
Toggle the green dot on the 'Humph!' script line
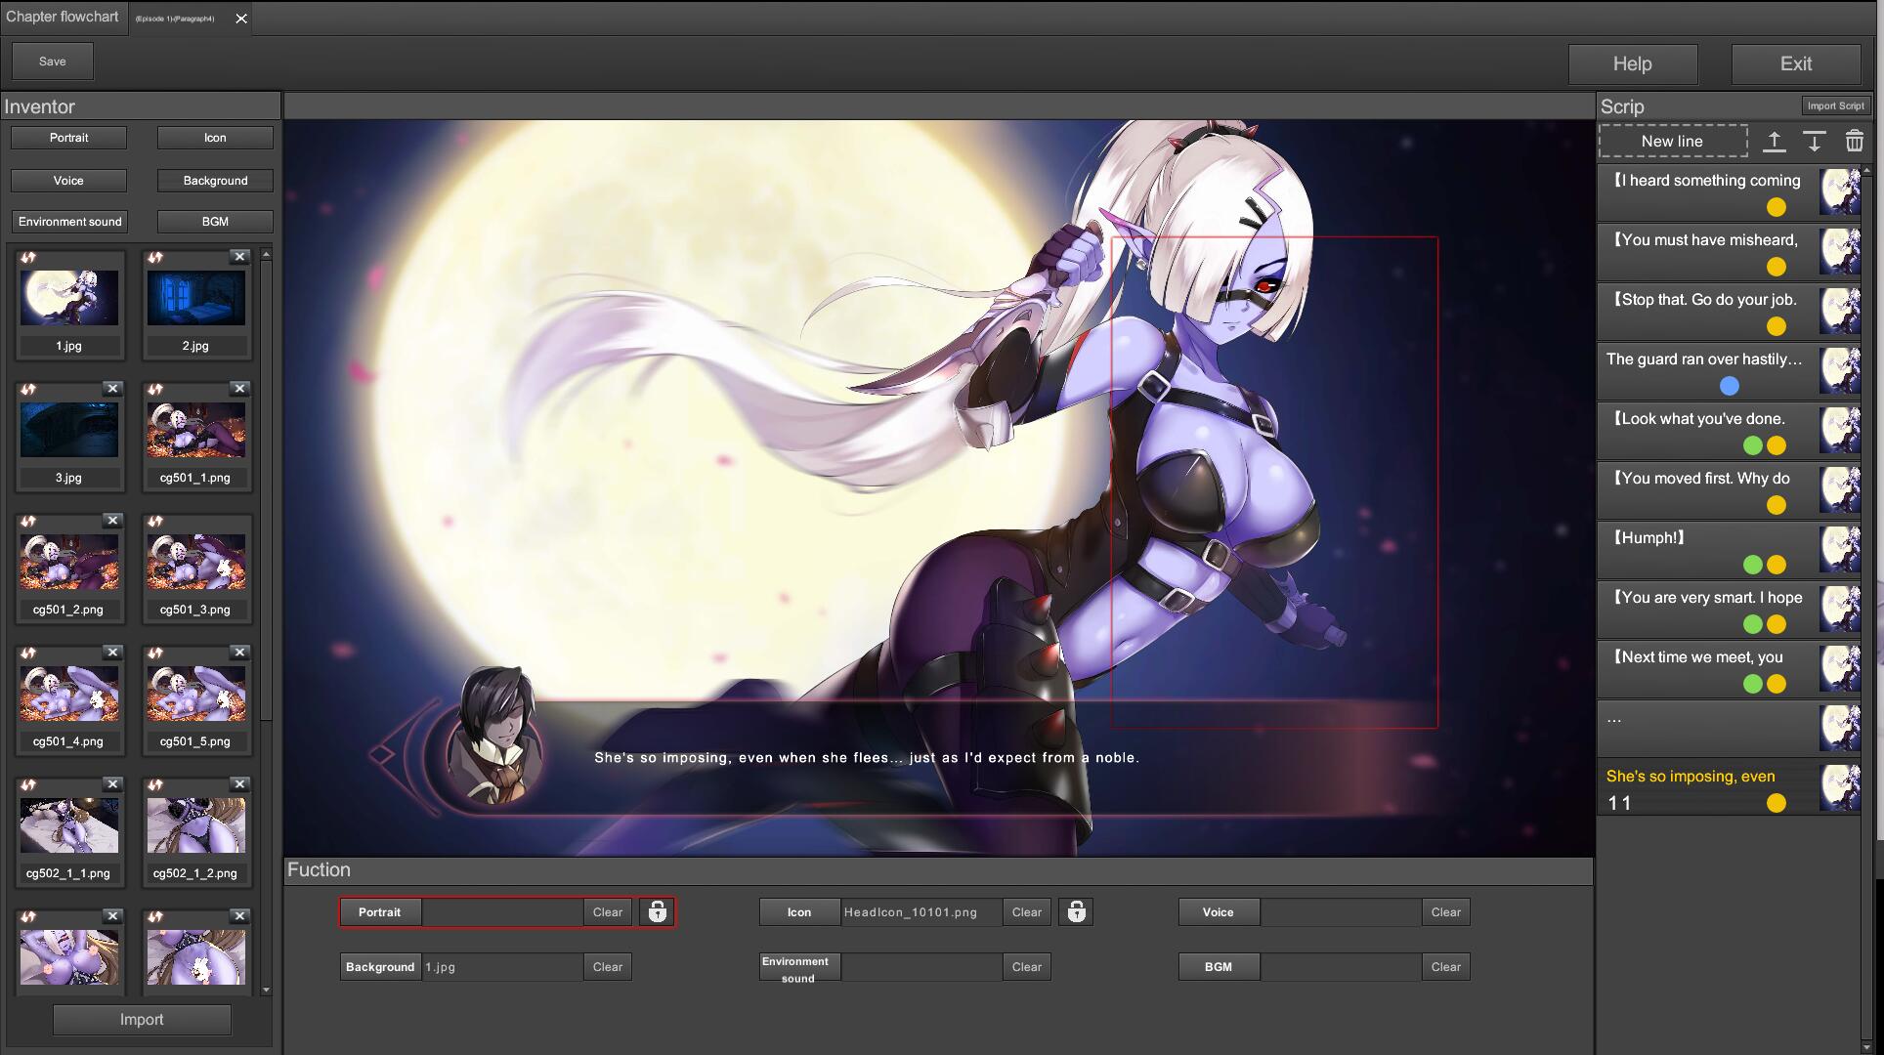pos(1754,565)
